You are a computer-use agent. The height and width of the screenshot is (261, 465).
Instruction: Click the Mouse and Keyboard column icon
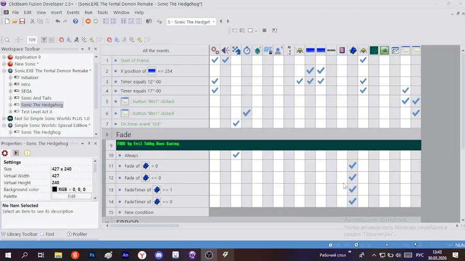click(268, 51)
